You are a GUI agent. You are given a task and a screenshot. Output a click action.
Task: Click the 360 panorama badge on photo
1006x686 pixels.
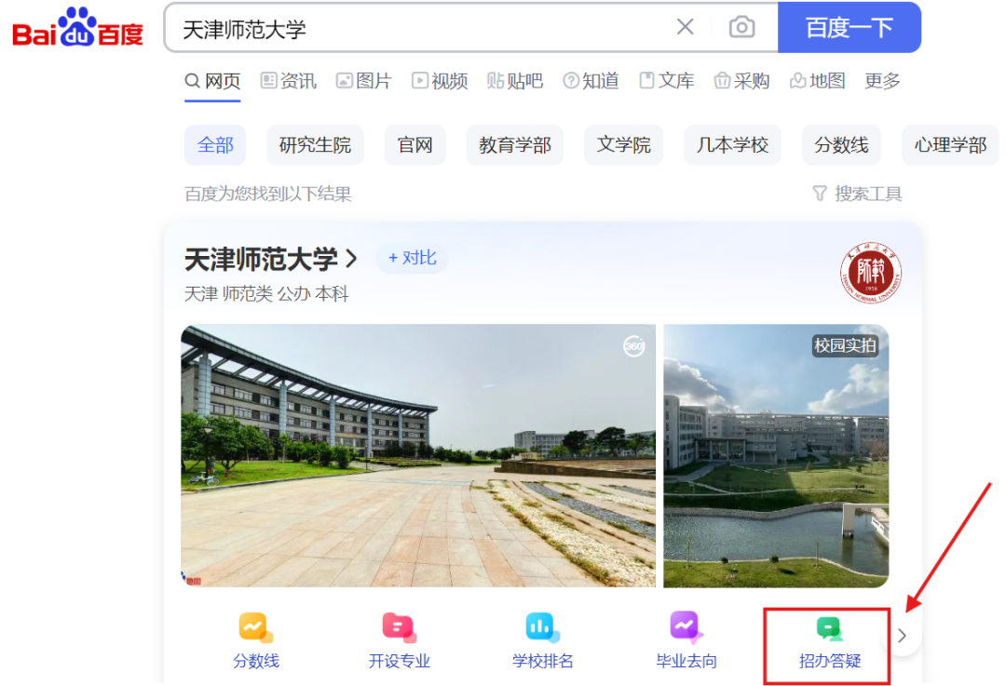[x=633, y=346]
